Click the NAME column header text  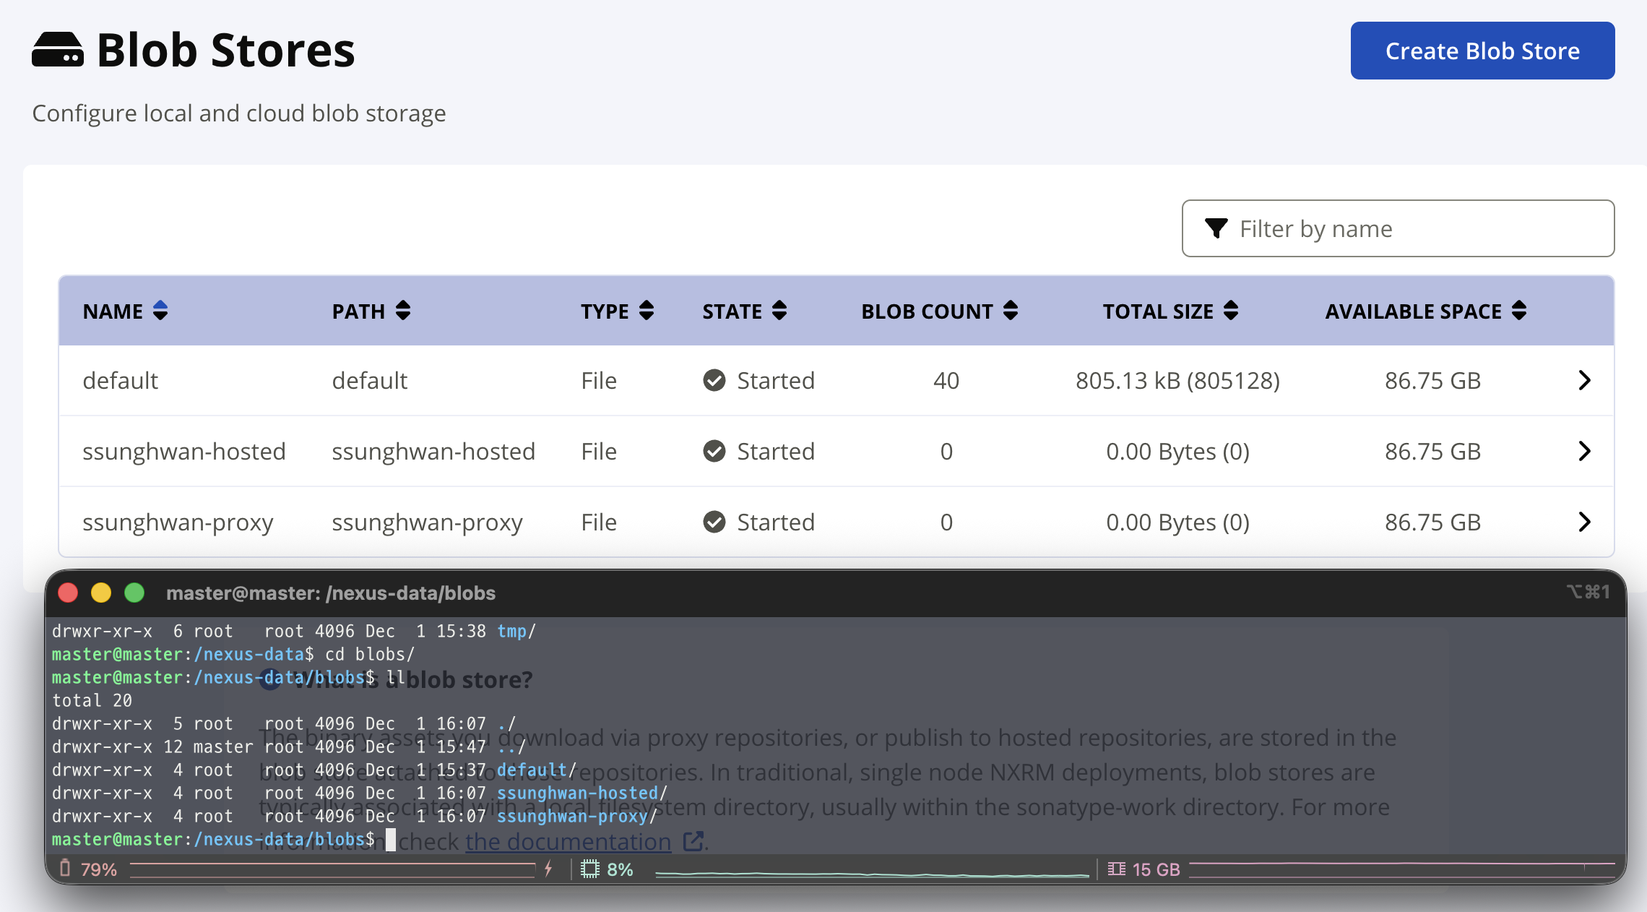tap(113, 311)
